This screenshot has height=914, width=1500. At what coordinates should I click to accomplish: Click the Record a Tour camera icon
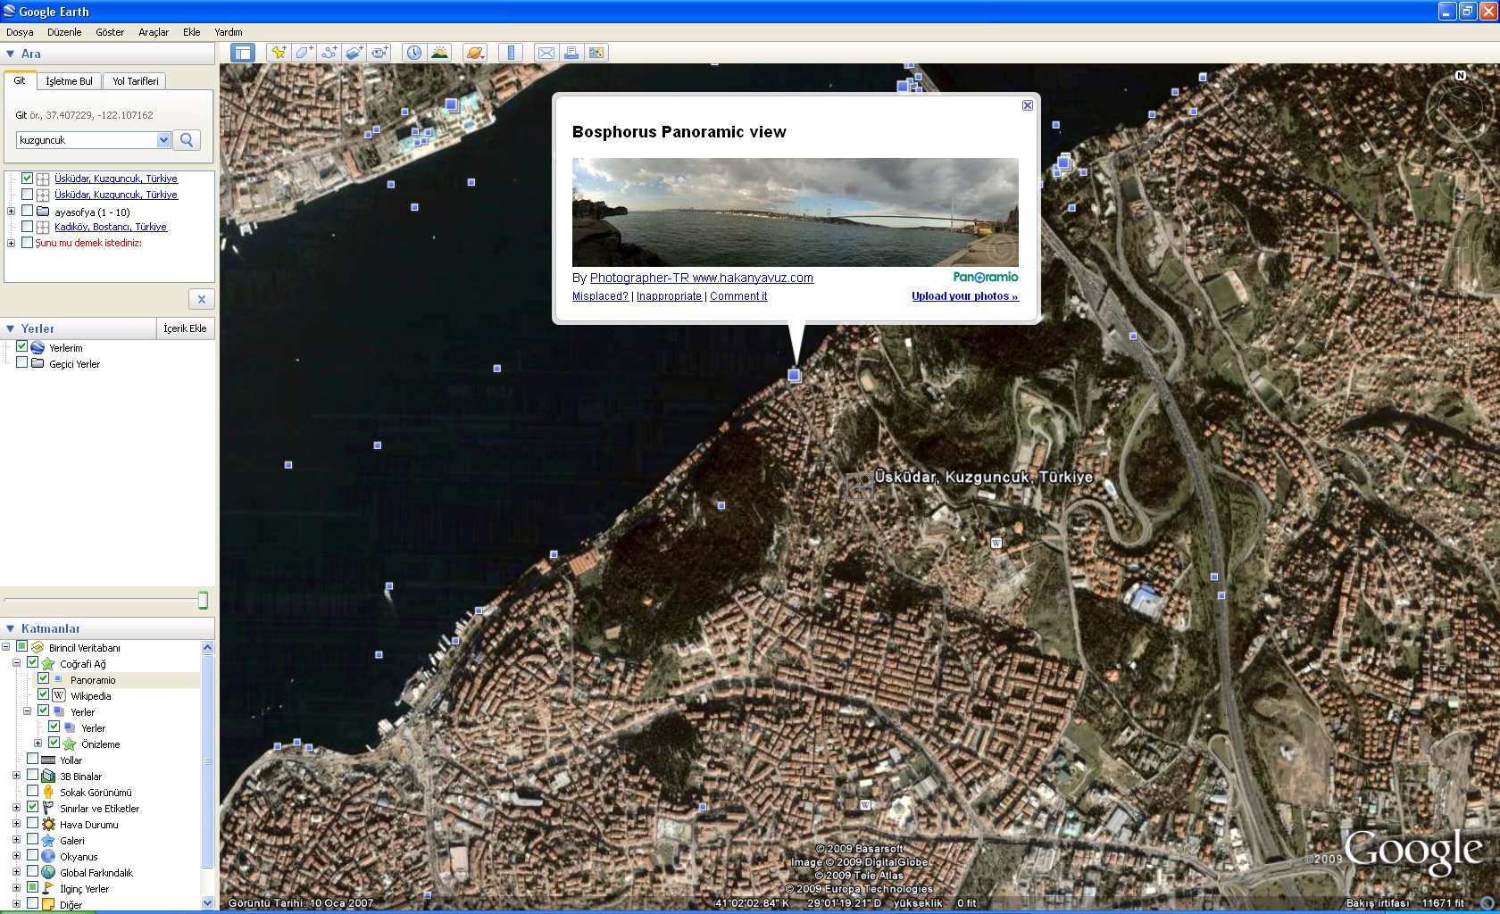coord(379,53)
